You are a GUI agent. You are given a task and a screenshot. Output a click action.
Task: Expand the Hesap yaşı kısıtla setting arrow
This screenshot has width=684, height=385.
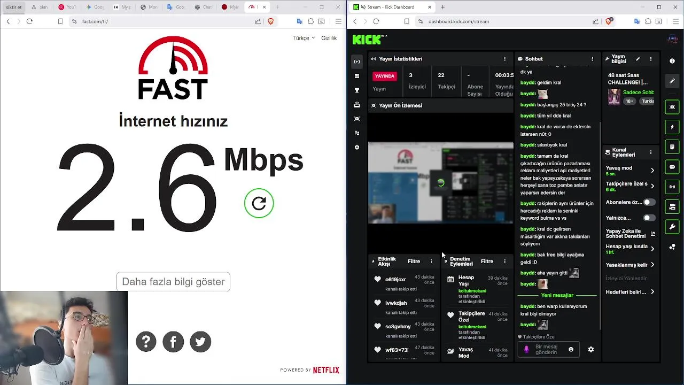point(652,249)
